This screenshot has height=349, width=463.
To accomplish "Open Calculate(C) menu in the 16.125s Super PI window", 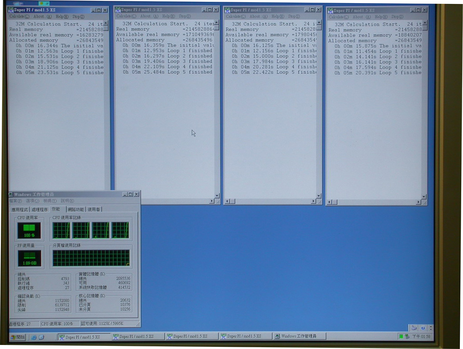I will tap(236, 17).
